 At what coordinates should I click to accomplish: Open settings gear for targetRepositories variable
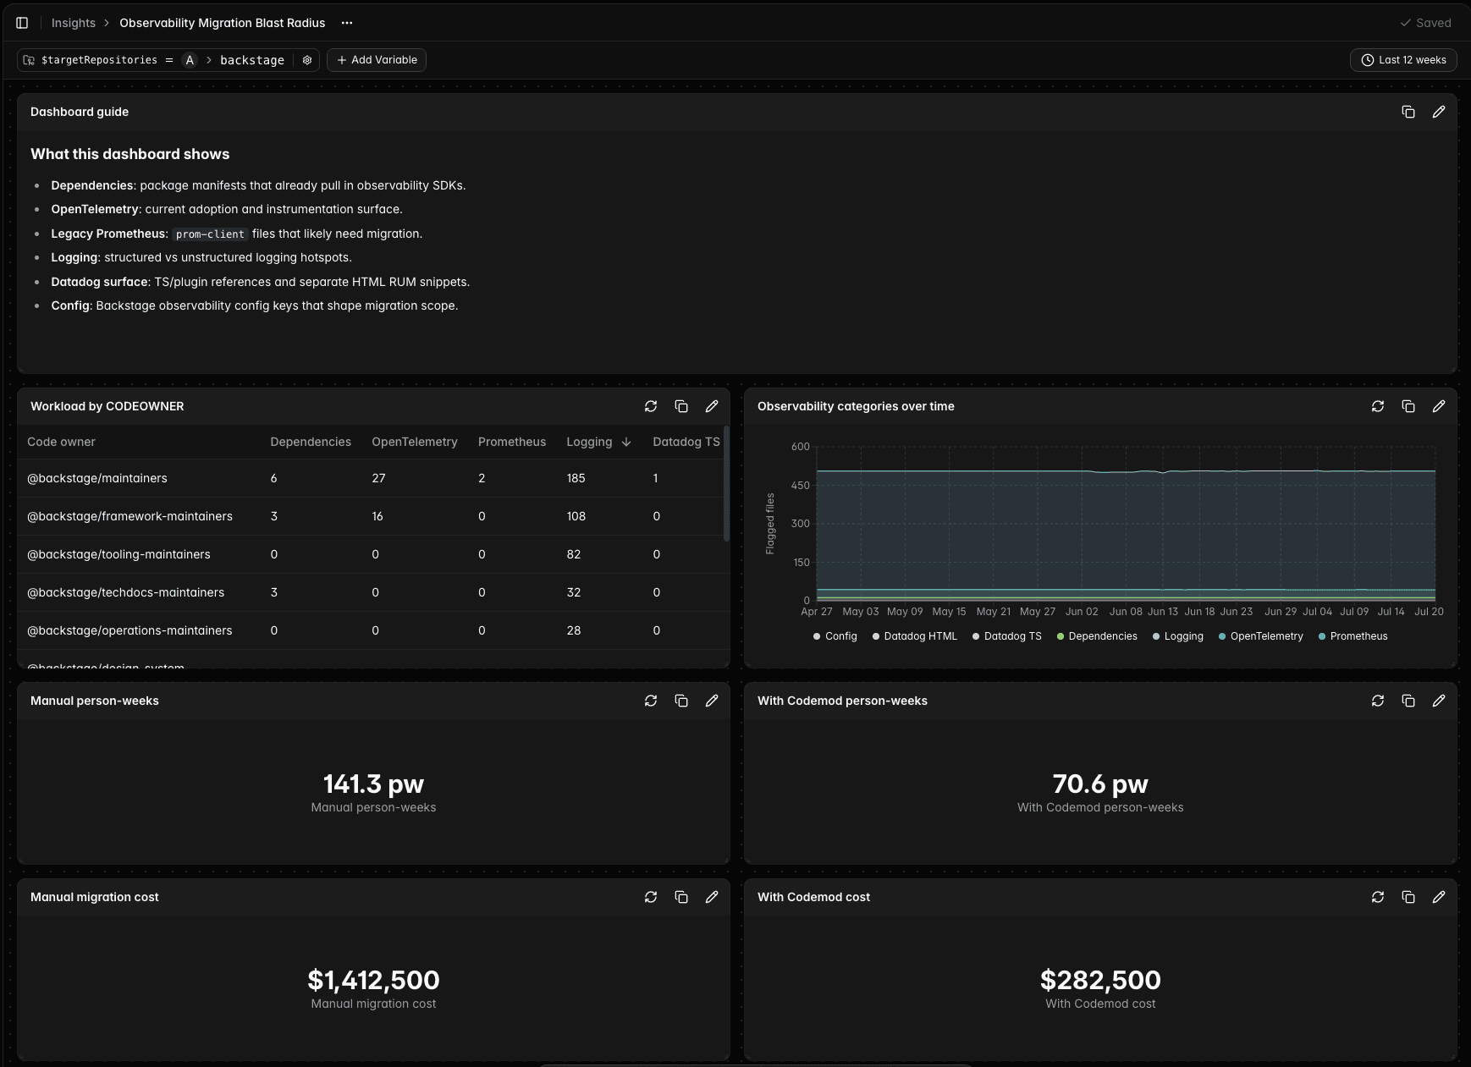click(x=307, y=60)
